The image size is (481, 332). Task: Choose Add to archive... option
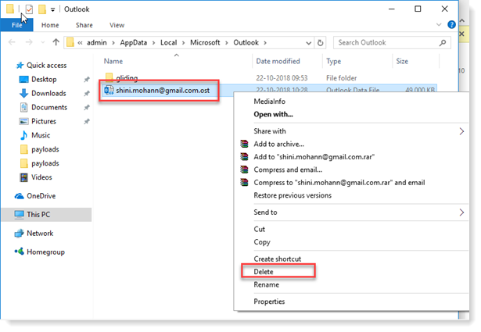[x=278, y=144]
